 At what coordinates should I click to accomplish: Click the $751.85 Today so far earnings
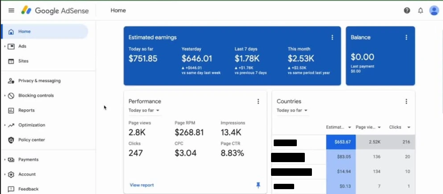[143, 58]
